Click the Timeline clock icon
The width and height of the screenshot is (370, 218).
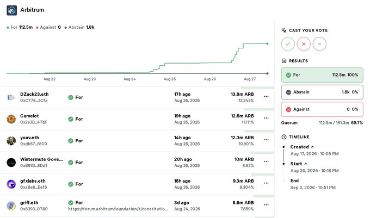[x=284, y=137]
